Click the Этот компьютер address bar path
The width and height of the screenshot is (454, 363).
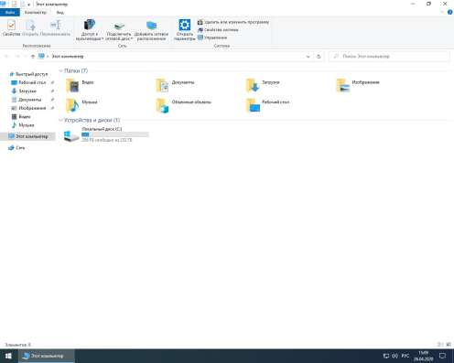click(x=68, y=57)
